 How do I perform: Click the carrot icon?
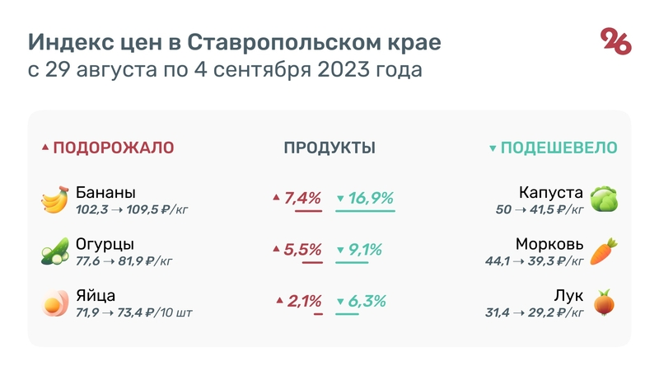pyautogui.click(x=604, y=251)
